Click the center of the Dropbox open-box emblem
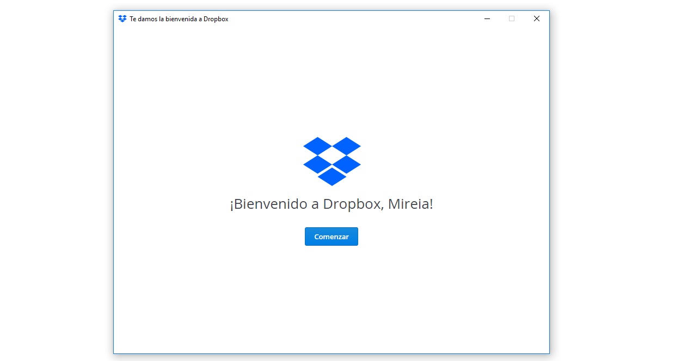The width and height of the screenshot is (675, 361). point(332,161)
